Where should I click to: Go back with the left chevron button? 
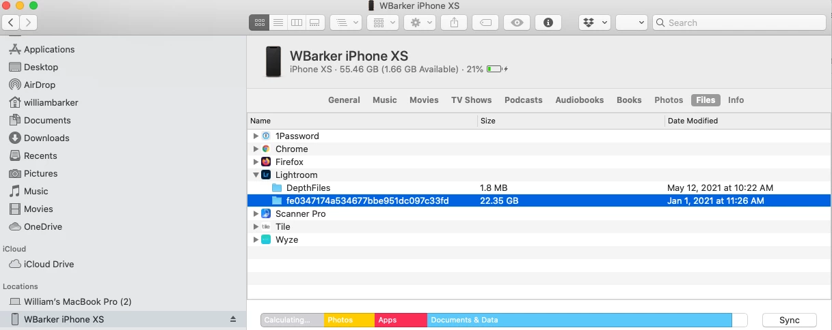(x=12, y=22)
